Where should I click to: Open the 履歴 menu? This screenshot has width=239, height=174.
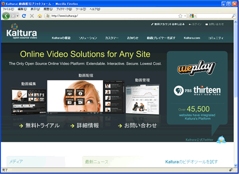48,9
